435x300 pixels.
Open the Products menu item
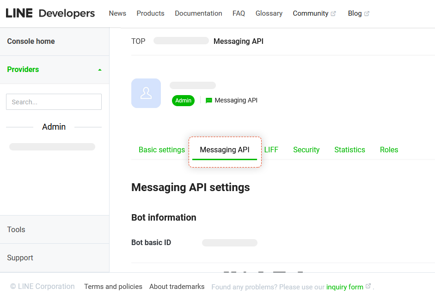pos(150,13)
